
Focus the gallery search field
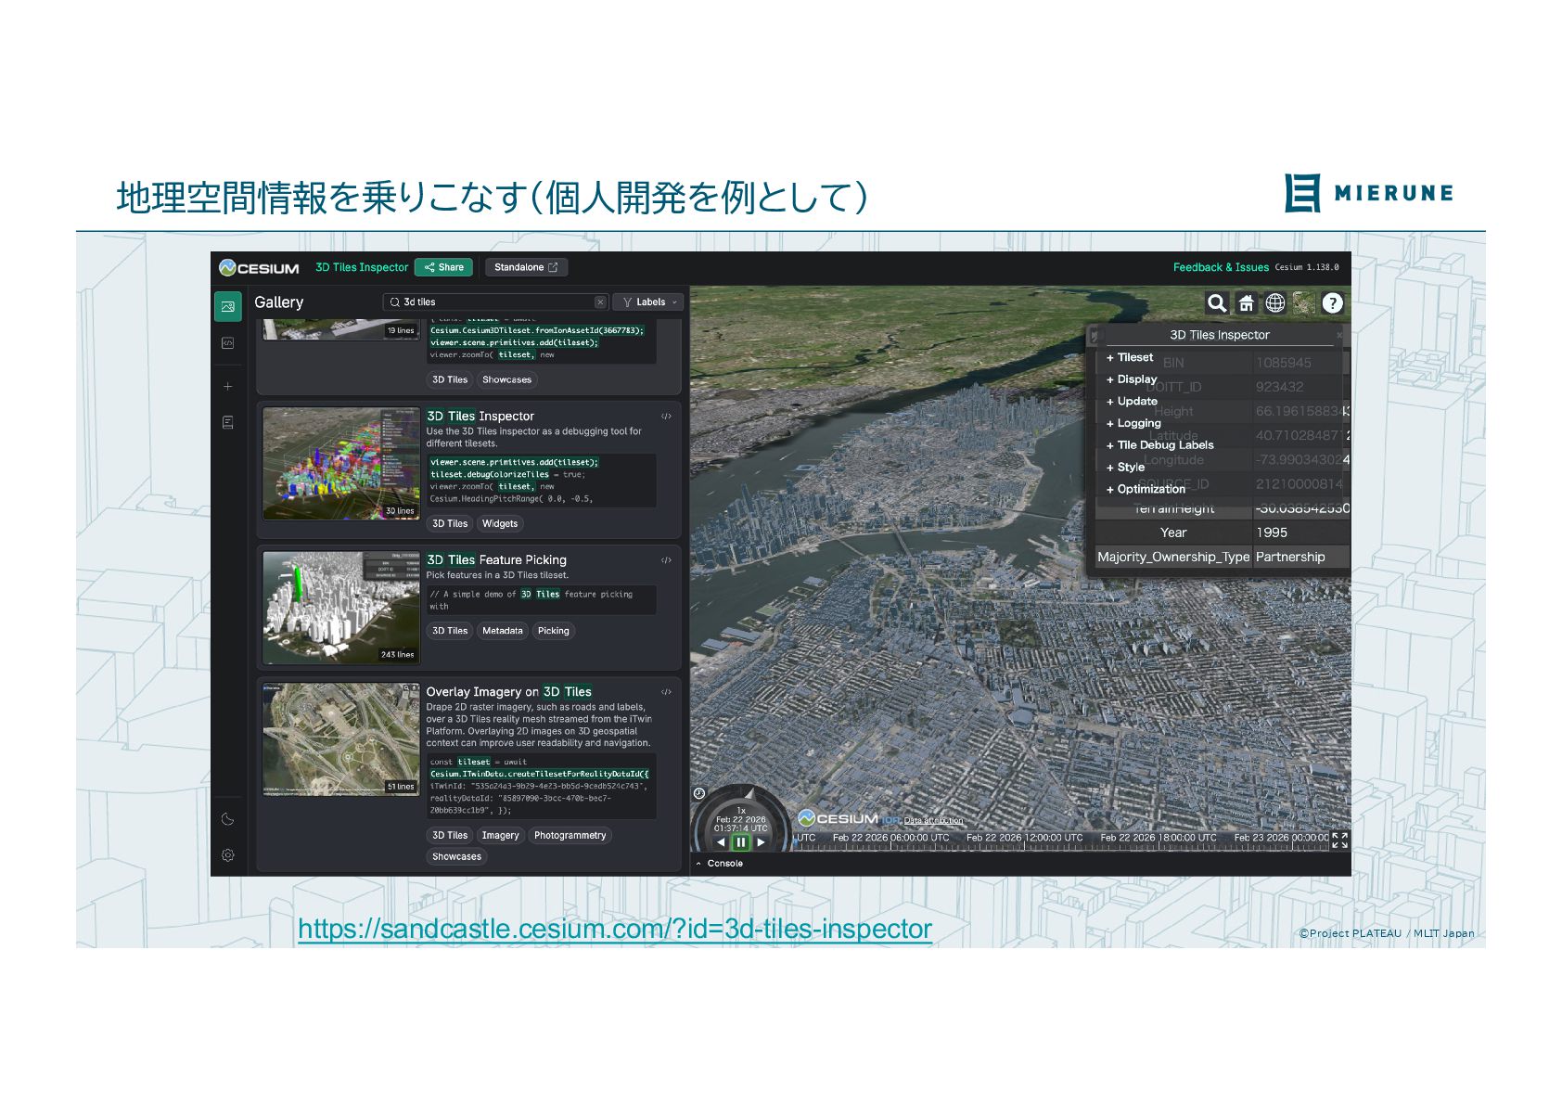(x=495, y=302)
